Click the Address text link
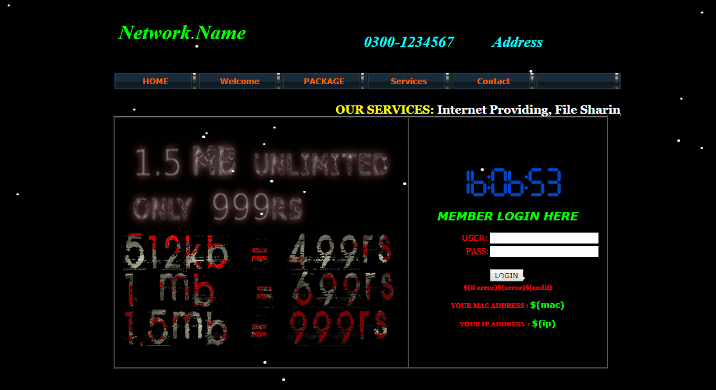This screenshot has height=390, width=716. tap(518, 42)
